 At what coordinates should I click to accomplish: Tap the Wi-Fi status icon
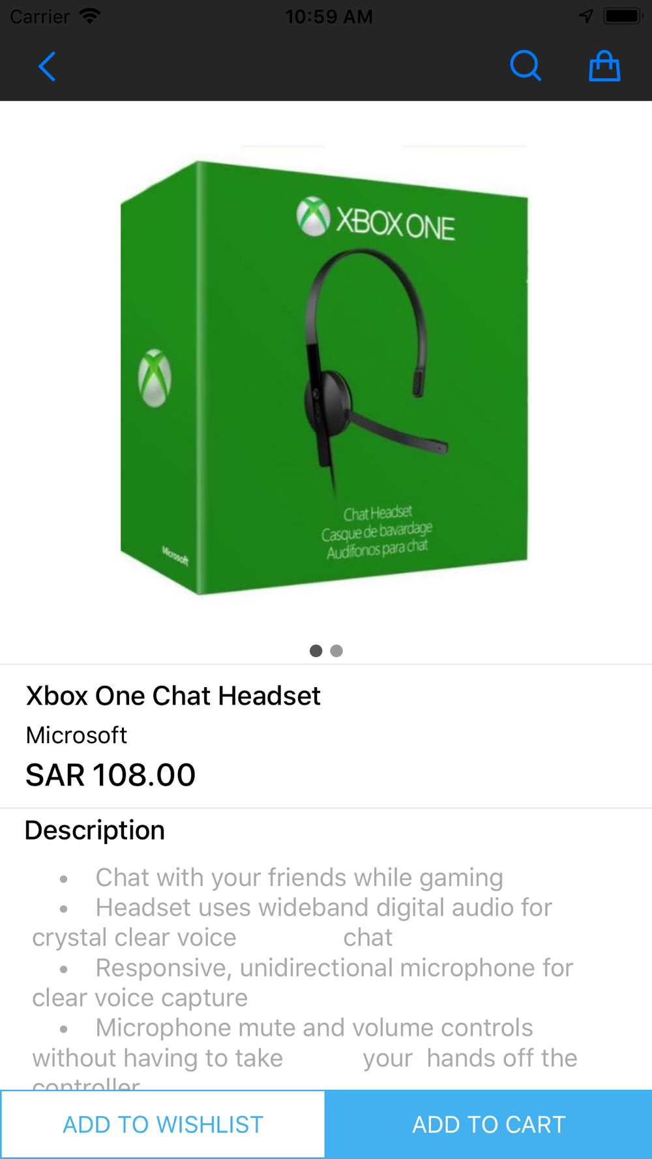point(89,16)
